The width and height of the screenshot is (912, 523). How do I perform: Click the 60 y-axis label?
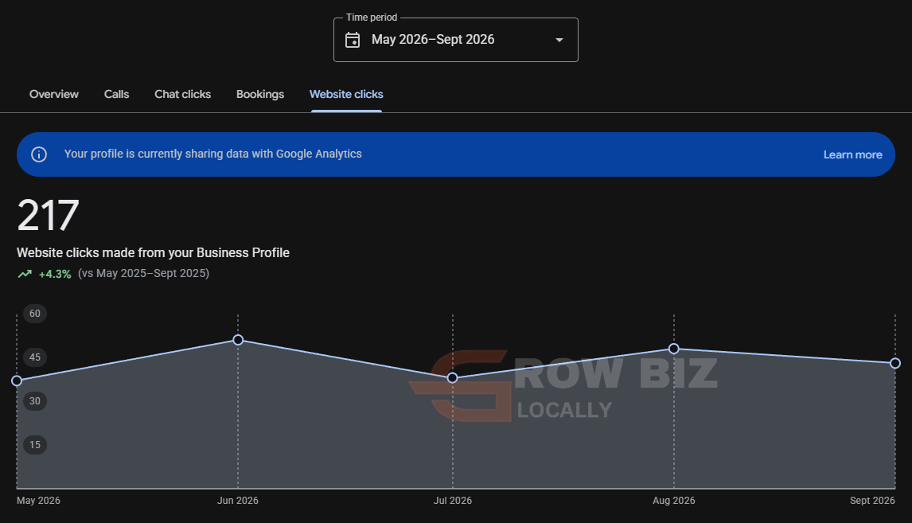(35, 314)
